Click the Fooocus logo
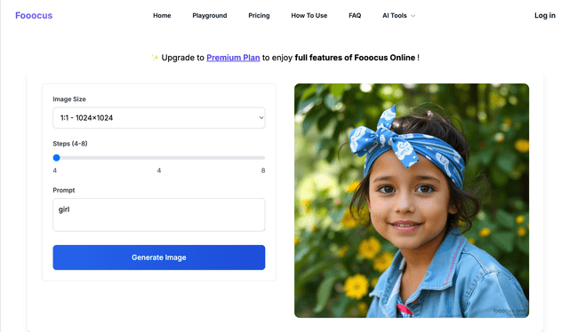The height and width of the screenshot is (332, 569). pos(34,16)
